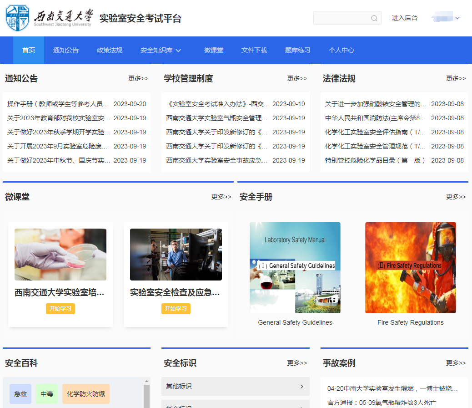This screenshot has height=408, width=472.
Task: Click 开始学习 under 西南交通大学实验室培训 course
Action: pos(60,308)
